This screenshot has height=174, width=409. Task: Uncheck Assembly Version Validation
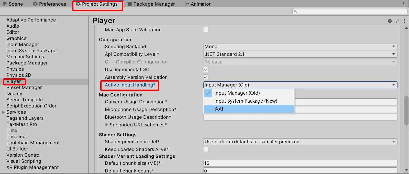[206, 77]
